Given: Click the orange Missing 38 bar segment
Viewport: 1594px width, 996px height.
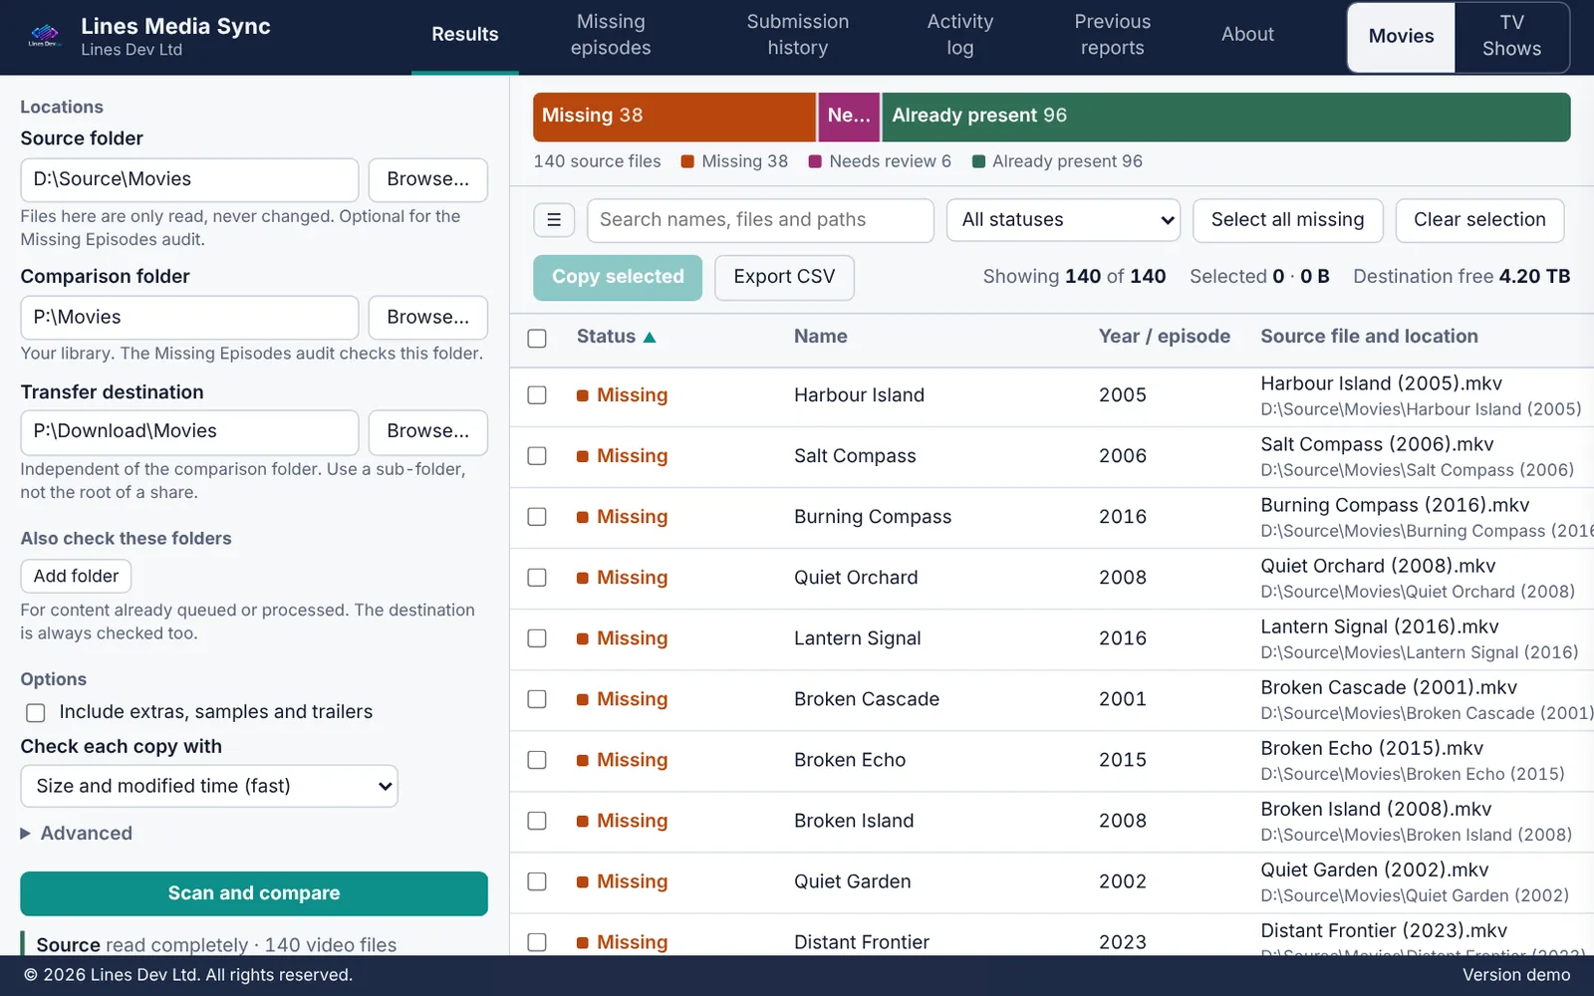Looking at the screenshot, I should point(674,117).
